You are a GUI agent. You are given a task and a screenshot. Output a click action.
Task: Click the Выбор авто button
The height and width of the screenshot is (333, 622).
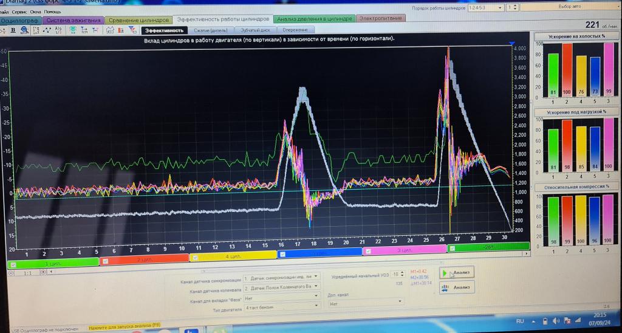point(569,7)
